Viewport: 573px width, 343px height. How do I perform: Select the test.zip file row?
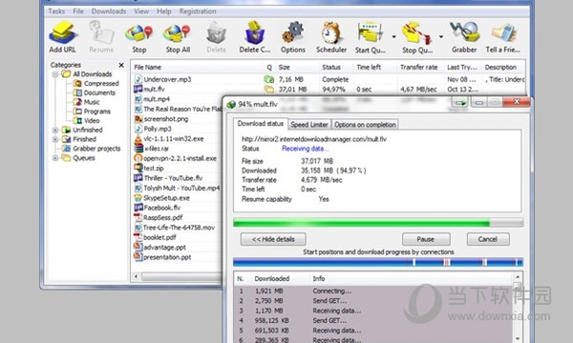(x=177, y=168)
